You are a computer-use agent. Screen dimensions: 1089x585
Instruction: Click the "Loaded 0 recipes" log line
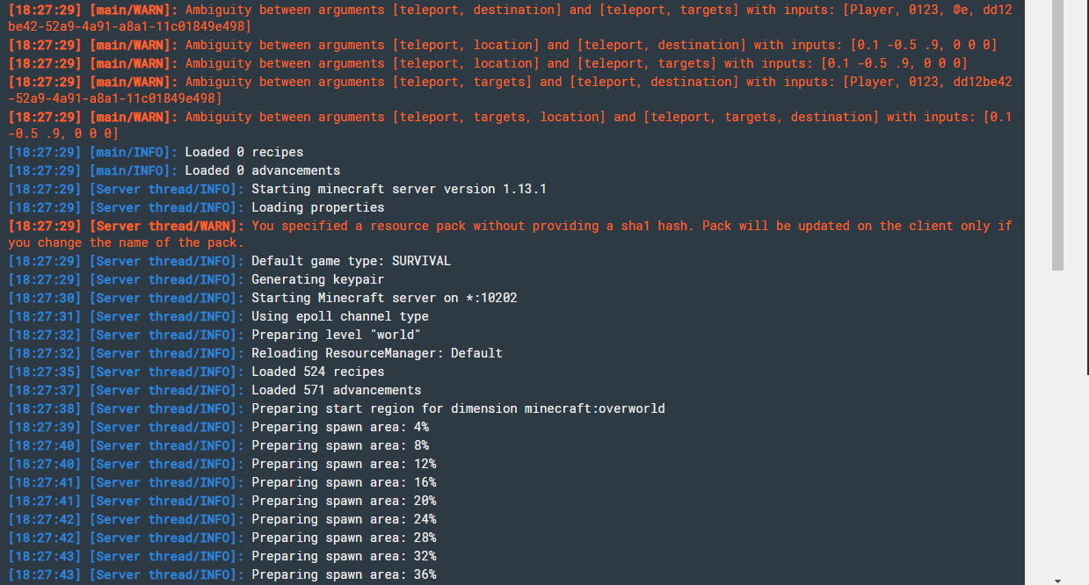156,152
